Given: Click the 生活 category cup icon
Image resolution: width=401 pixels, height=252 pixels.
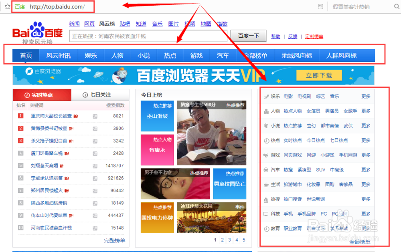Looking at the screenshot, I should tap(266, 185).
